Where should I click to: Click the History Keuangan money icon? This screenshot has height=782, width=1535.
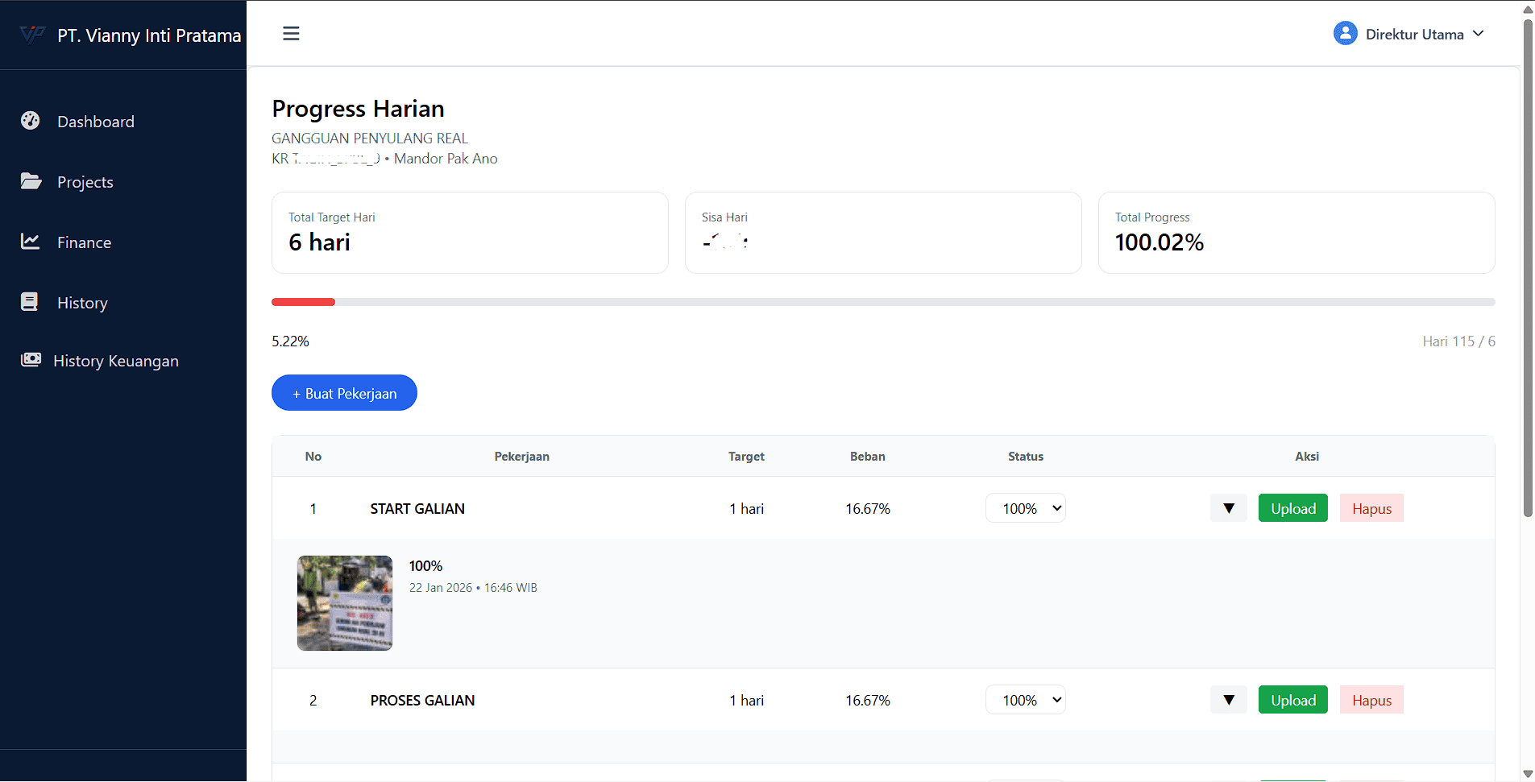(31, 360)
